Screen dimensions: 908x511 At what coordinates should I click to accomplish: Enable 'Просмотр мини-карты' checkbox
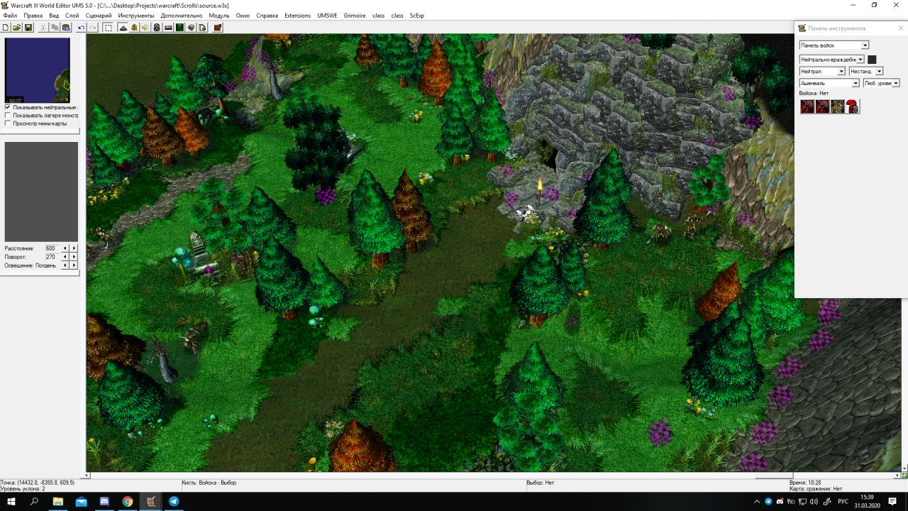coord(8,123)
